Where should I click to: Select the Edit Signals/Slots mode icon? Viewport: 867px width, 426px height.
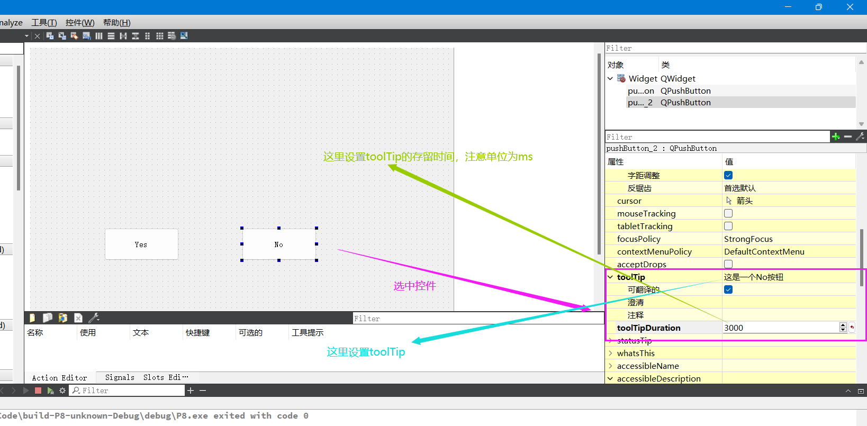[x=62, y=36]
